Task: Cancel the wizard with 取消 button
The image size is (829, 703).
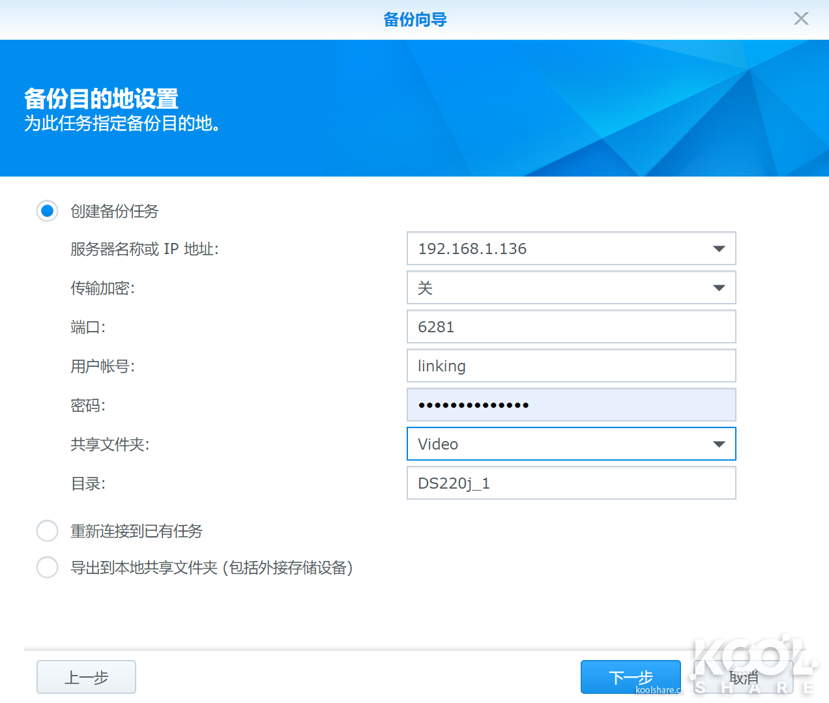Action: (x=744, y=678)
